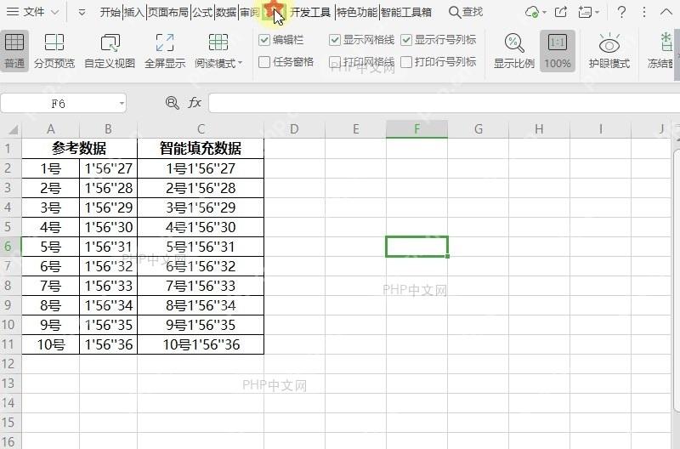Enable 打印网格线 print gridlines checkbox
The height and width of the screenshot is (449, 680).
pos(334,62)
